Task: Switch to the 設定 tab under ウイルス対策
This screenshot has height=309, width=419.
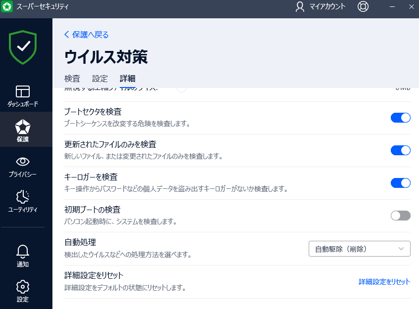Action: coord(100,79)
